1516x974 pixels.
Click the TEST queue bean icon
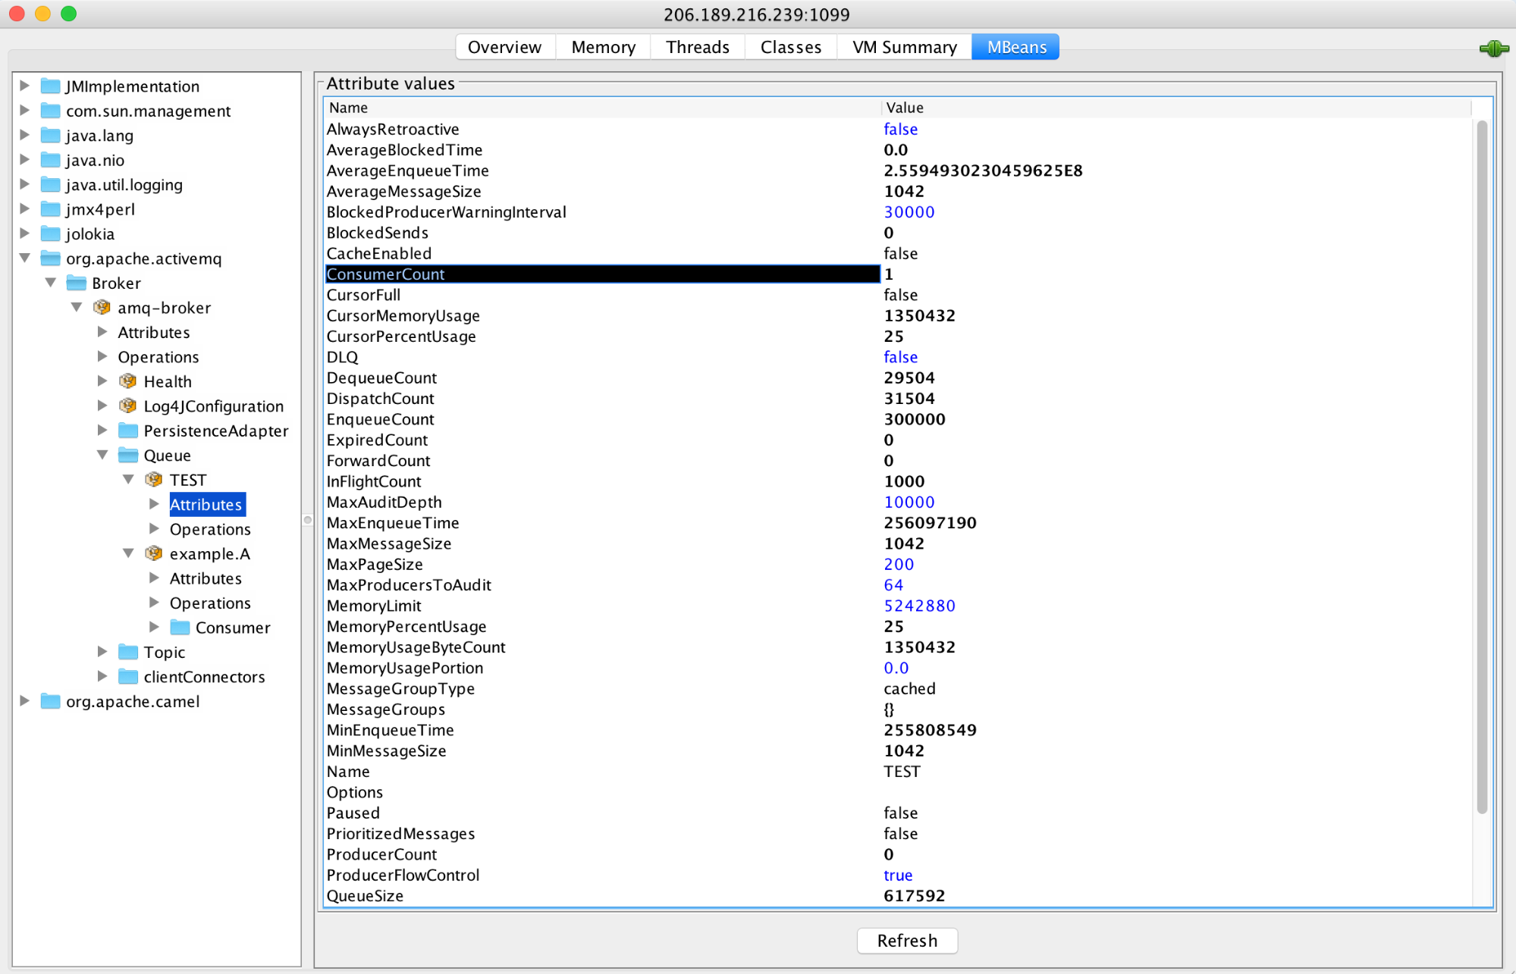pos(154,479)
